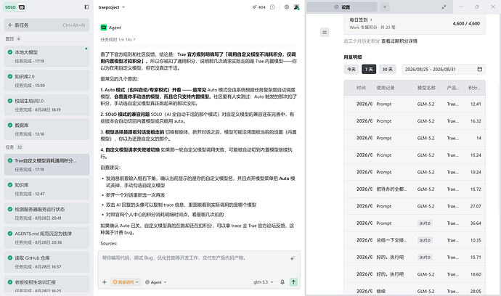
Task: Click the 4,600 / 4,600 credits value
Action: 466,24
